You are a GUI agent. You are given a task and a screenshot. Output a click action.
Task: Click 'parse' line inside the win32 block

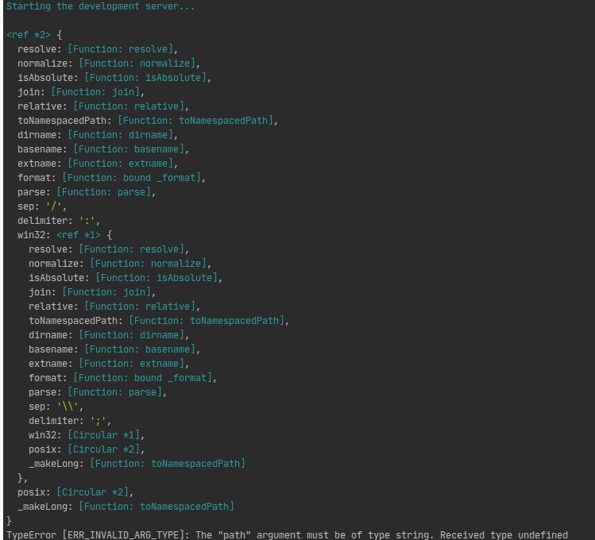pos(98,392)
